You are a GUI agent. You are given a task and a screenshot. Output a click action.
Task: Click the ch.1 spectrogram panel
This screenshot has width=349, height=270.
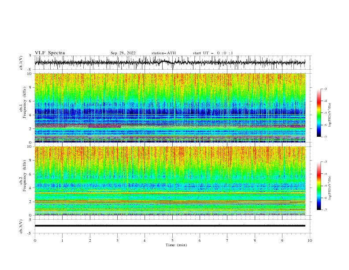[170, 108]
